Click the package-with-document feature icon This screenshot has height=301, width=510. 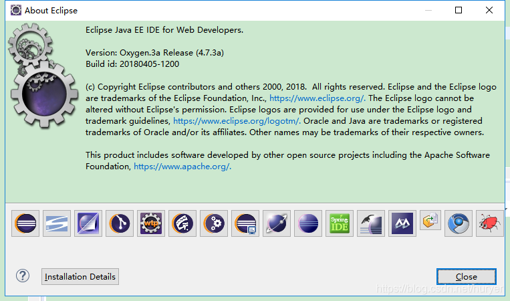430,220
